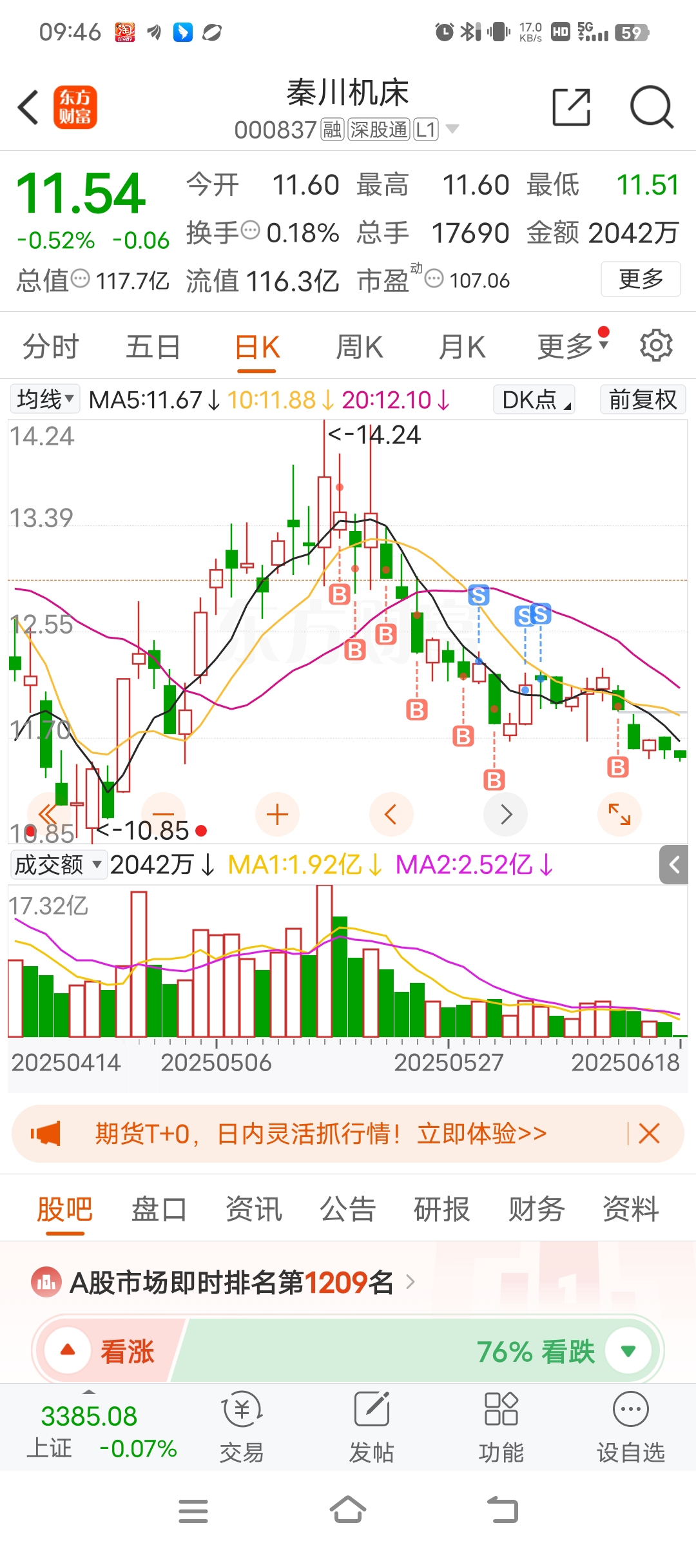Tap the 11.54 current price

[x=81, y=193]
